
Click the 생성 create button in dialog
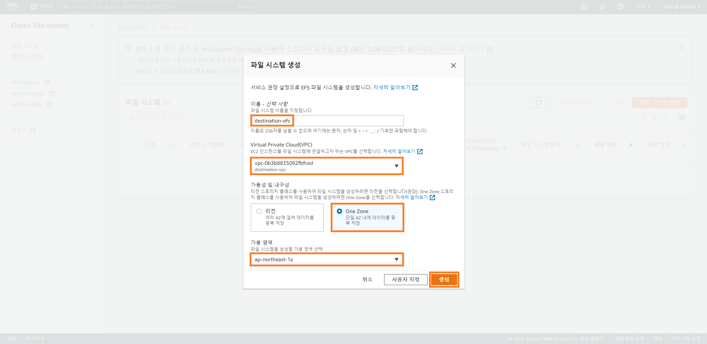444,280
